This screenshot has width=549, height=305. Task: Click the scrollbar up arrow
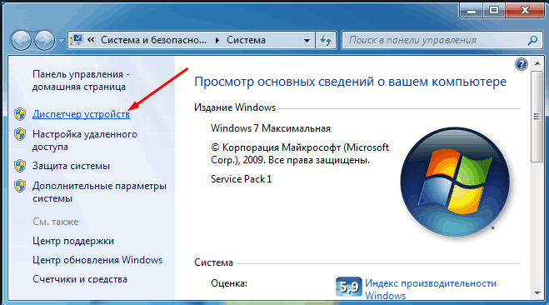537,63
